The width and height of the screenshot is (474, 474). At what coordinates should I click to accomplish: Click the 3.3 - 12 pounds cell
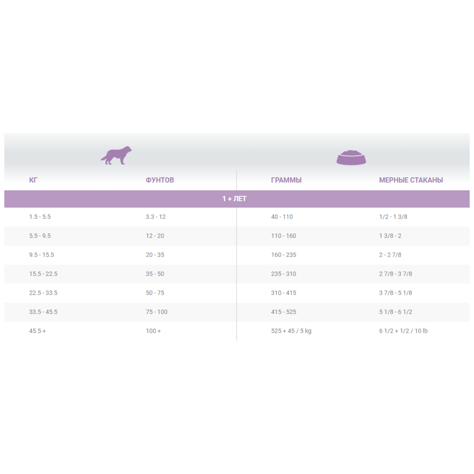[155, 217]
